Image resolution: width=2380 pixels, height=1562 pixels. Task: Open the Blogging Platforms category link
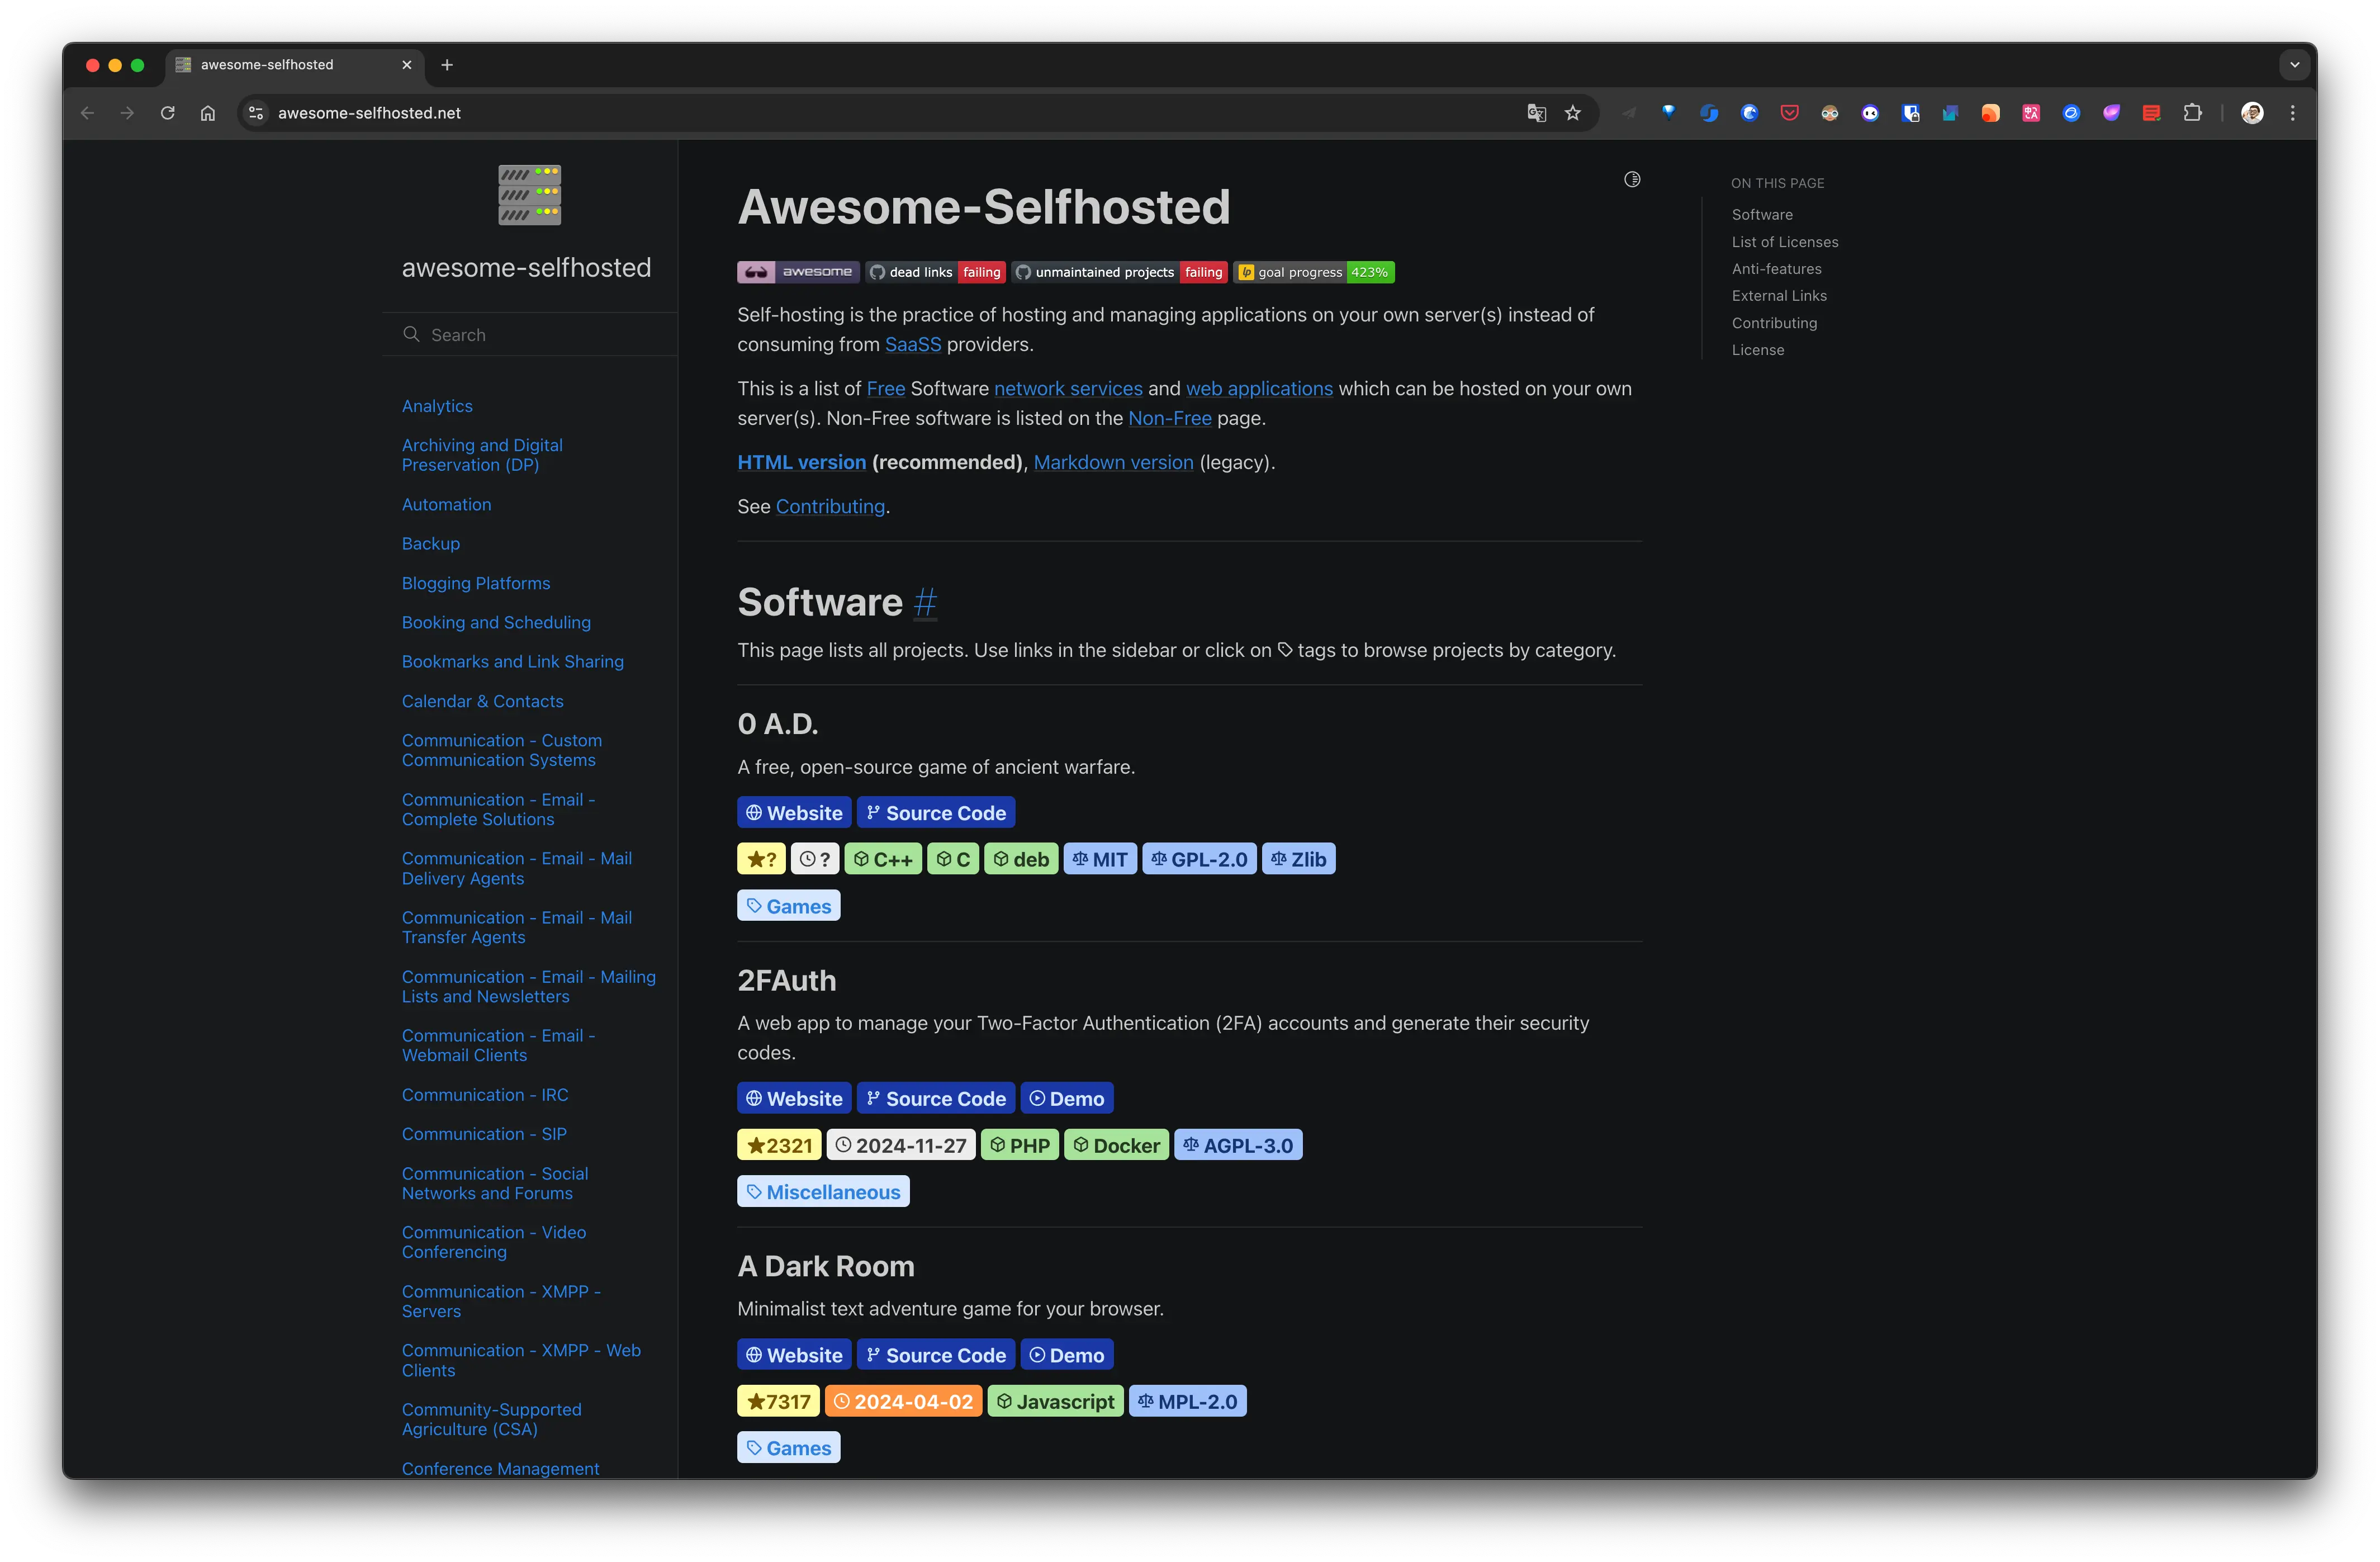click(475, 583)
